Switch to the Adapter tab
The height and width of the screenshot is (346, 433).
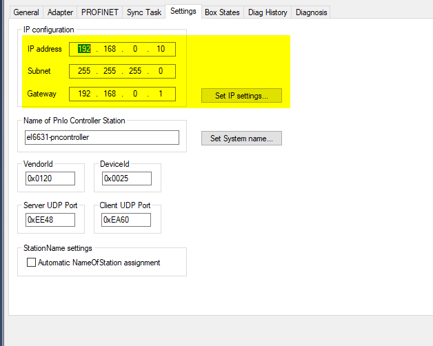tap(60, 12)
